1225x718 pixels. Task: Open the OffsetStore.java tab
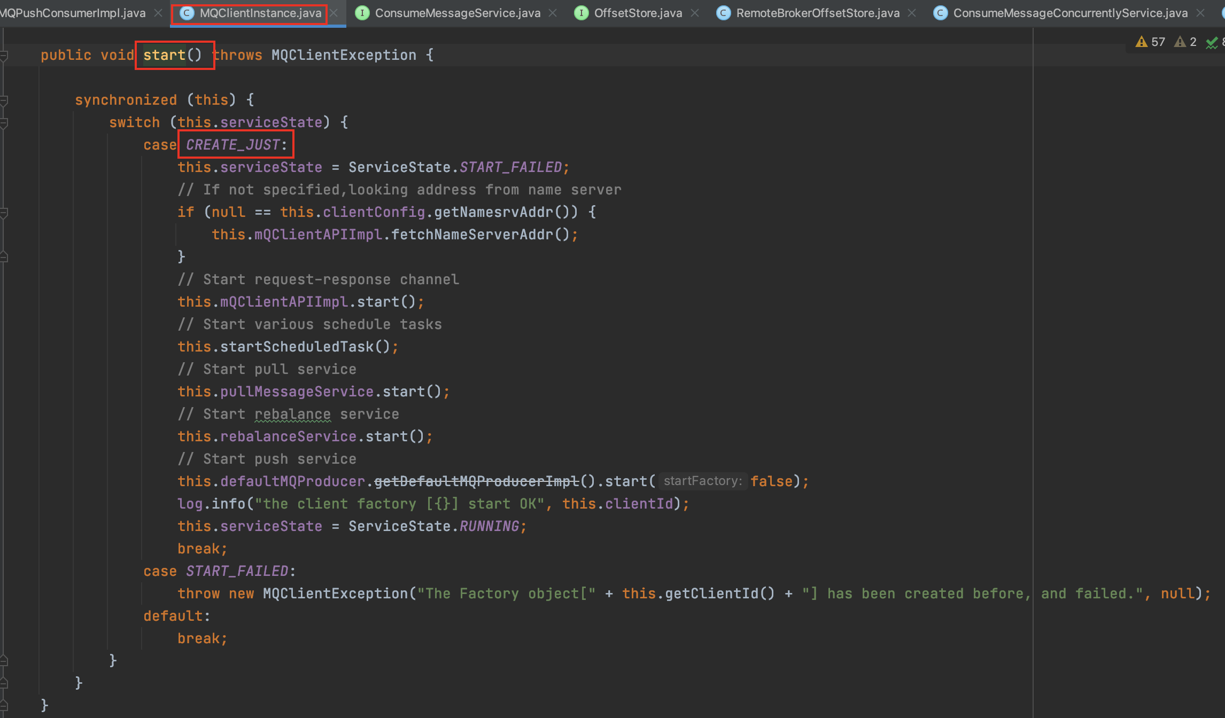(x=638, y=13)
